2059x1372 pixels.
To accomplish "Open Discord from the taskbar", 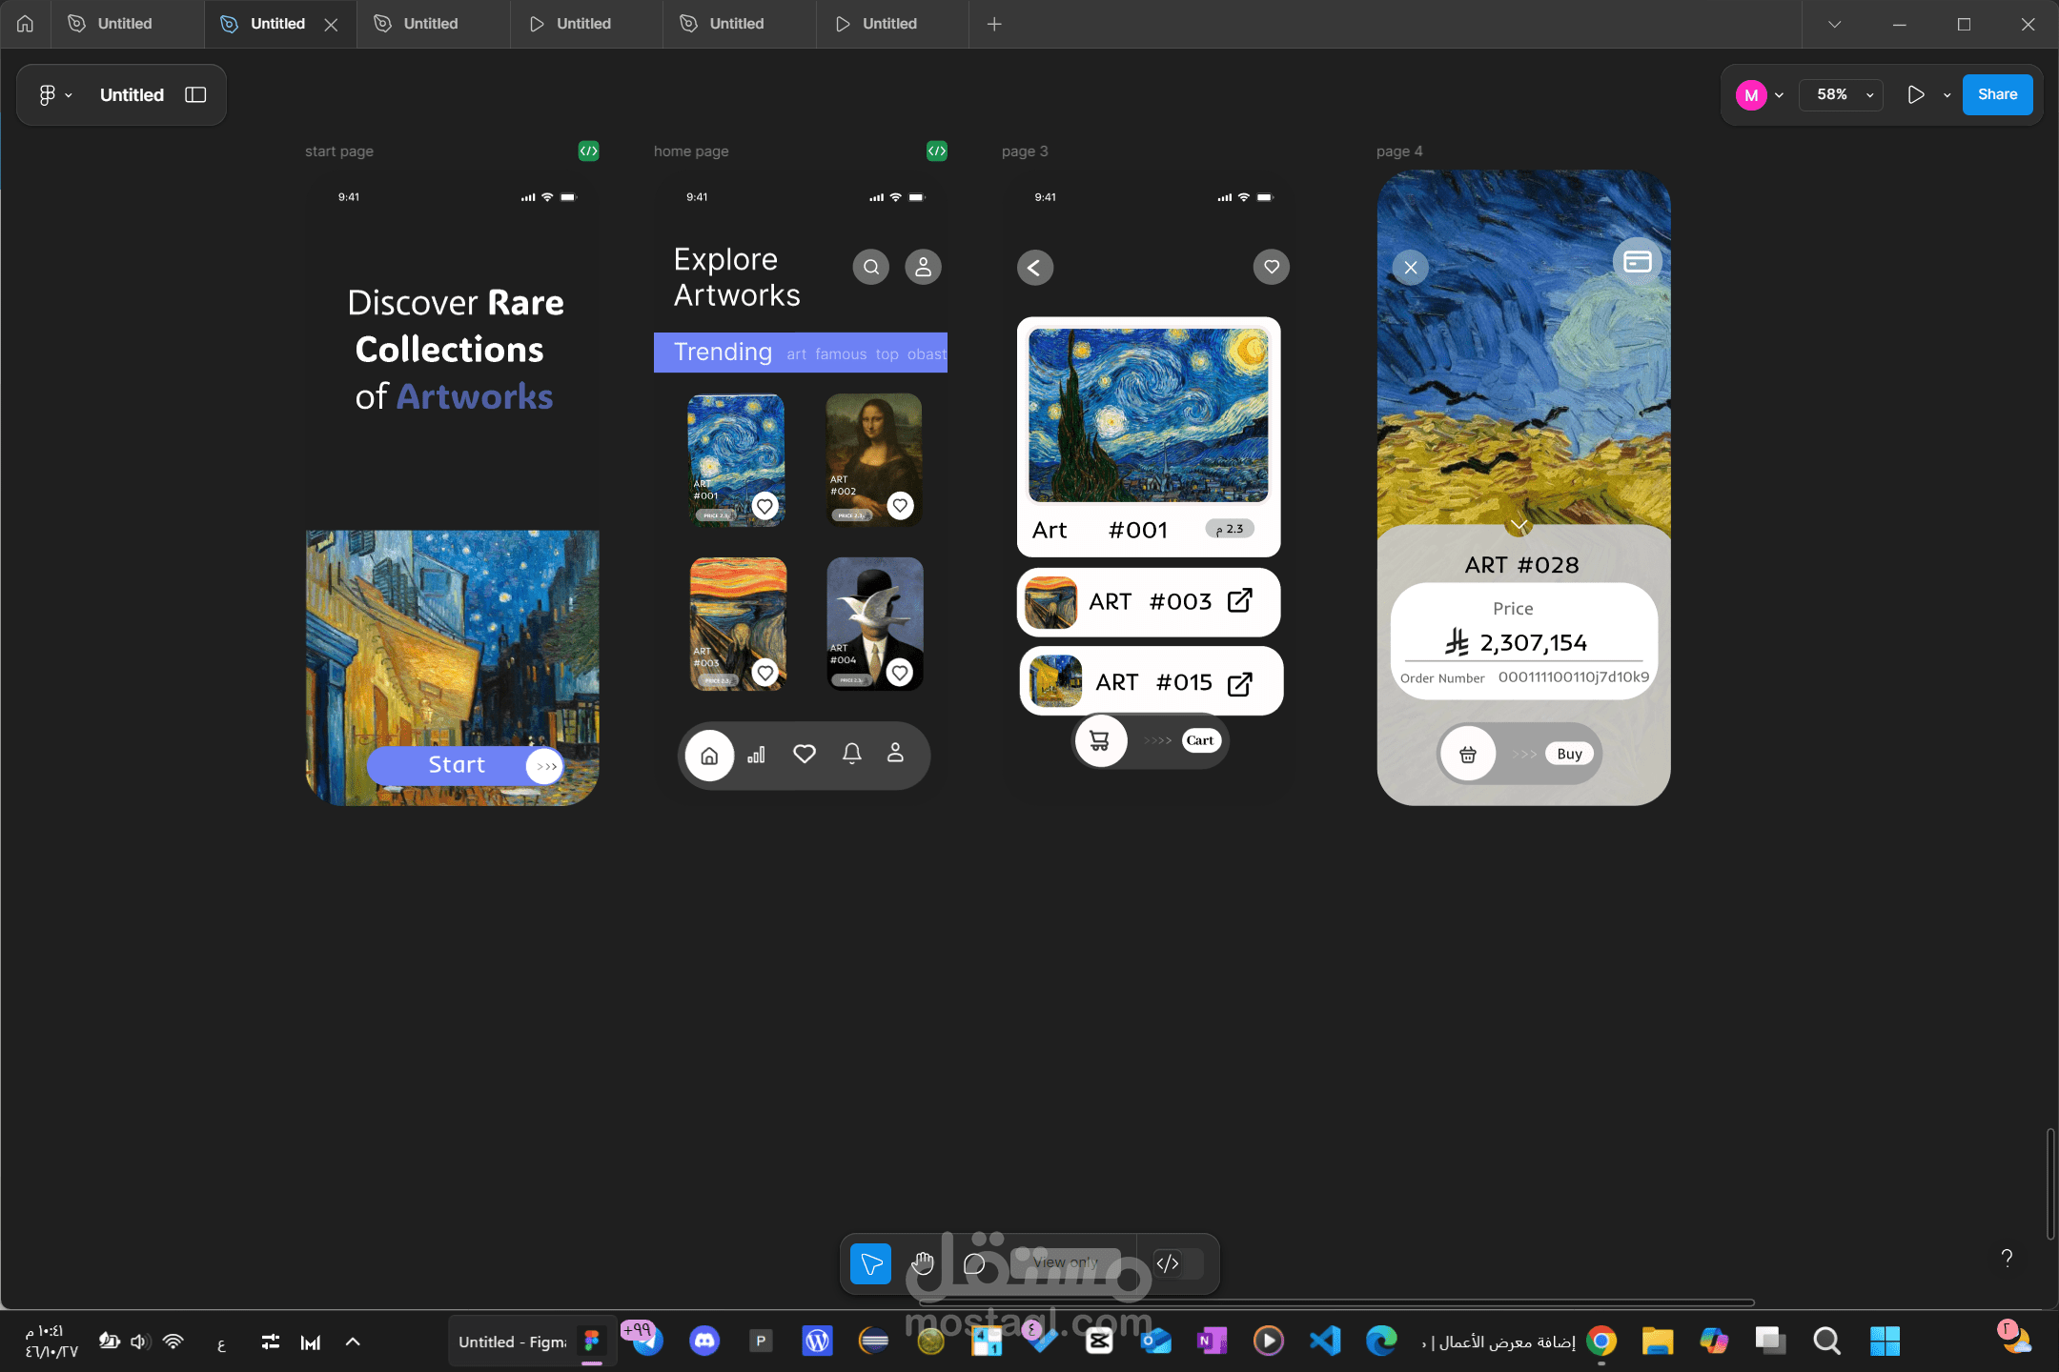I will (x=704, y=1342).
